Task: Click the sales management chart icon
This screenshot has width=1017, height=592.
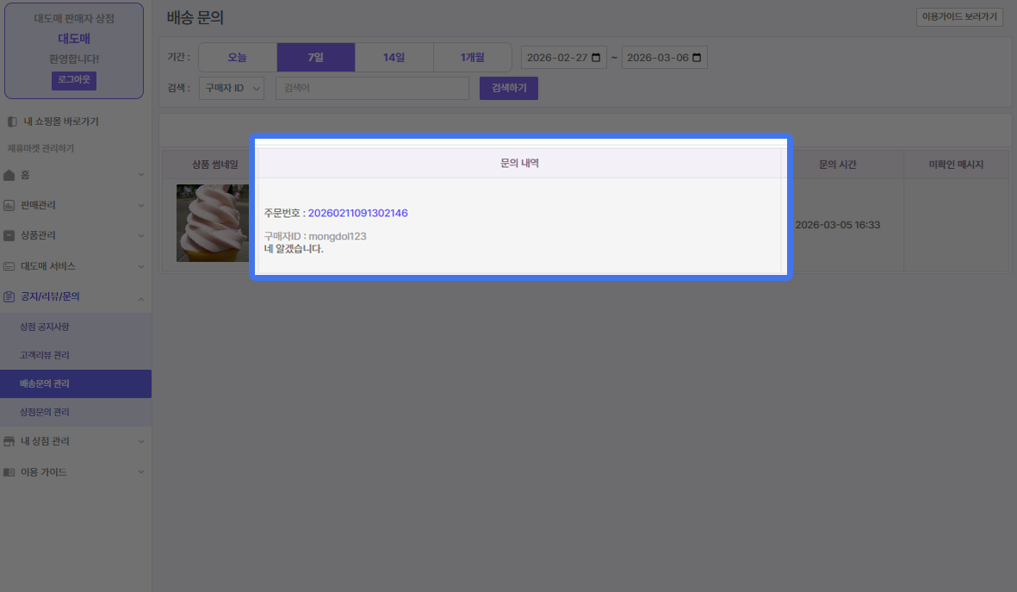Action: click(x=9, y=205)
